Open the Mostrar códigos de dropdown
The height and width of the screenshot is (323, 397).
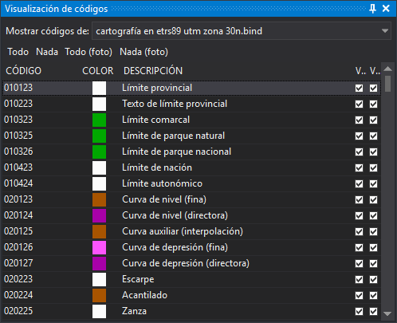click(242, 31)
